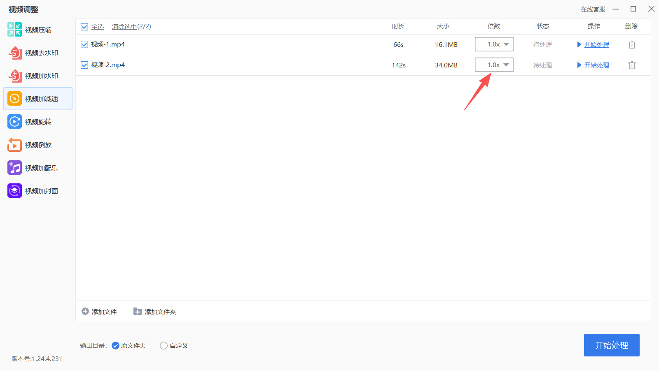Choose the 视频加水印 sidebar icon
Viewport: 659px width, 370px height.
[14, 76]
